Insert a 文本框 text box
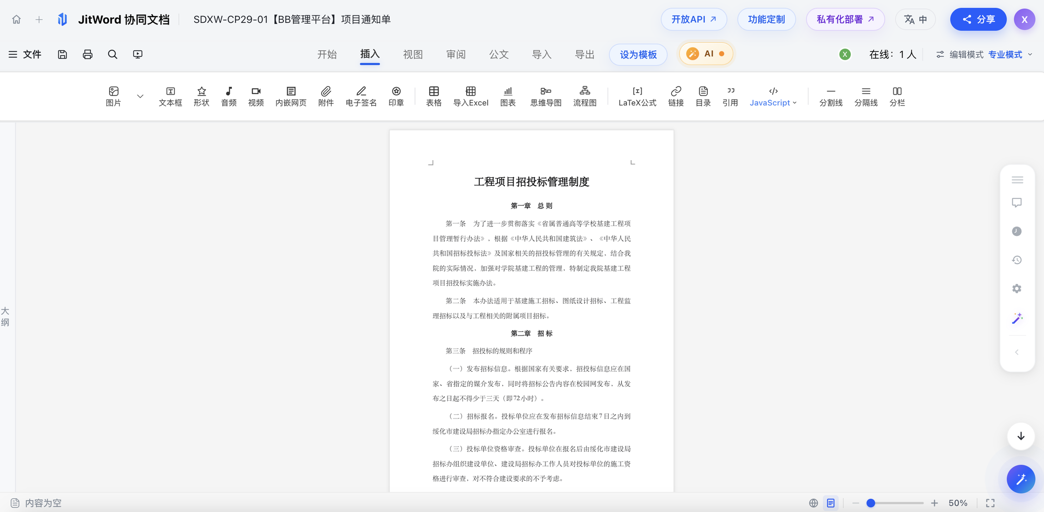Screen dimensions: 1044x512 point(170,97)
